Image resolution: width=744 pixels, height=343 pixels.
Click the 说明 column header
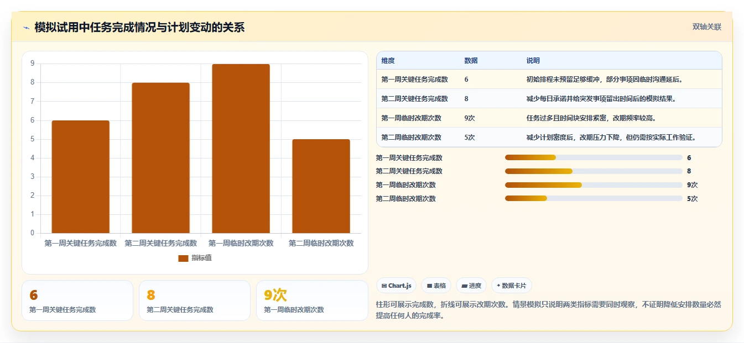(x=533, y=61)
